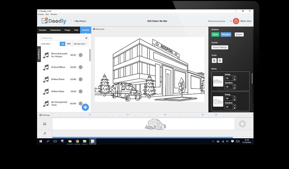Show hidden system tray icons

click(x=213, y=141)
